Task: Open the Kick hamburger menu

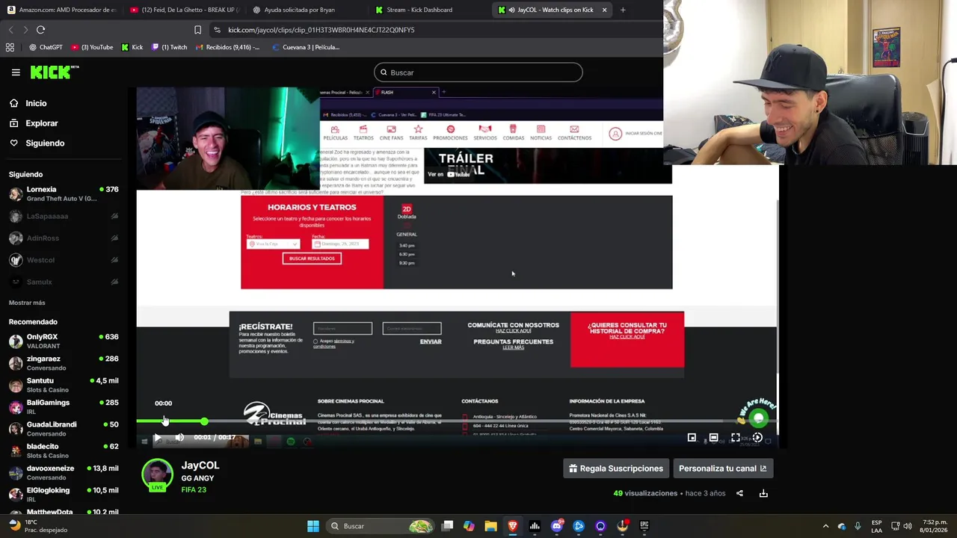Action: coord(16,72)
